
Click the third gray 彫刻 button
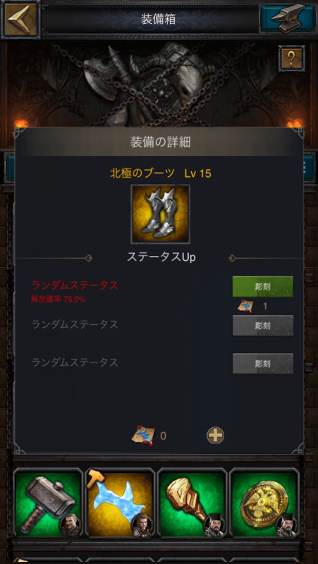coord(262,364)
